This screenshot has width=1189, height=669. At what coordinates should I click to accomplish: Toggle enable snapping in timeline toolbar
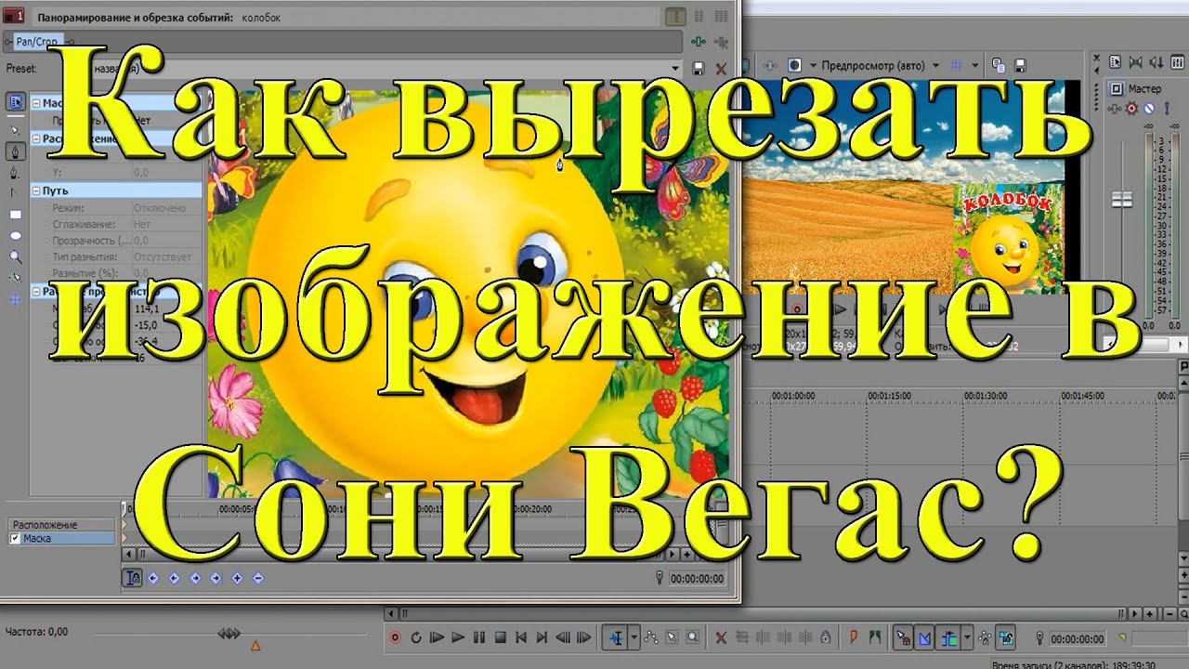click(903, 638)
